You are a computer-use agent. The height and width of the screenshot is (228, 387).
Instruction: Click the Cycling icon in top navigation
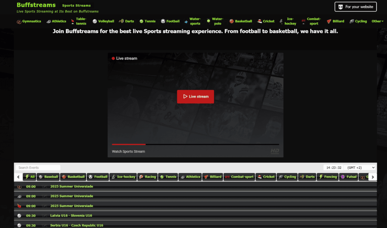click(x=352, y=22)
